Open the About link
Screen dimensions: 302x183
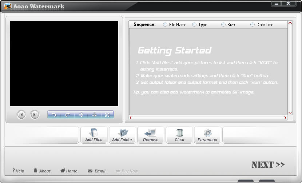[x=42, y=171]
